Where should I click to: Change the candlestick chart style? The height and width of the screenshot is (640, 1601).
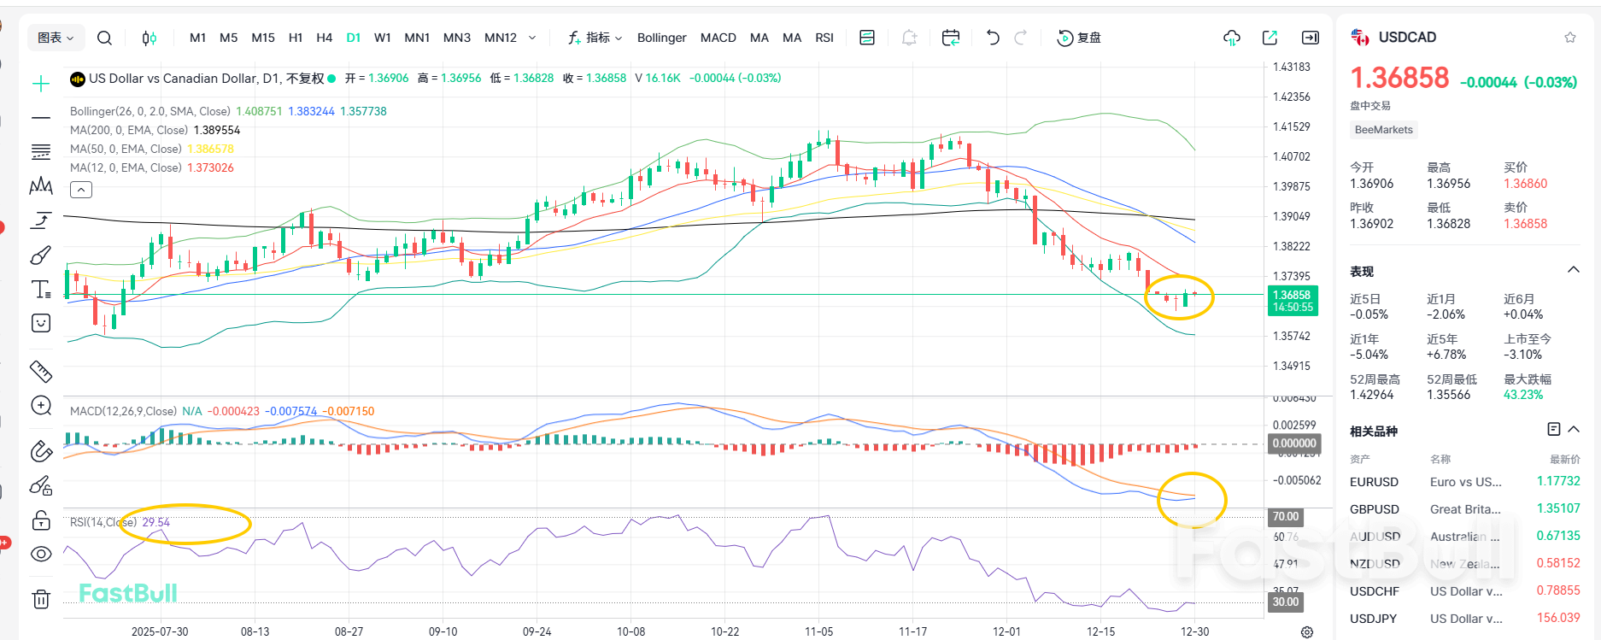(149, 38)
